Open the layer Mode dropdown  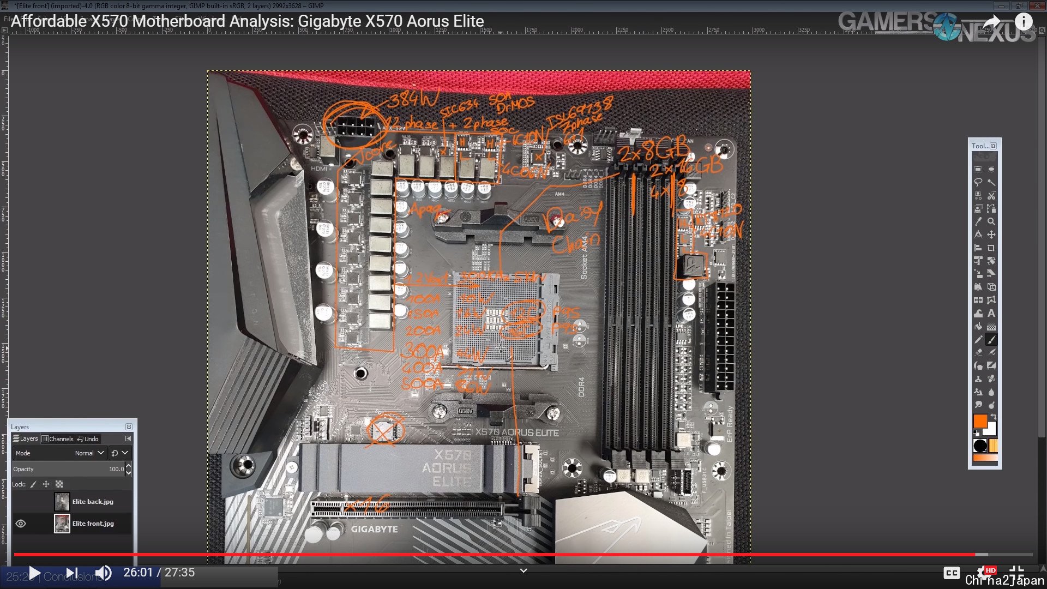coord(59,453)
